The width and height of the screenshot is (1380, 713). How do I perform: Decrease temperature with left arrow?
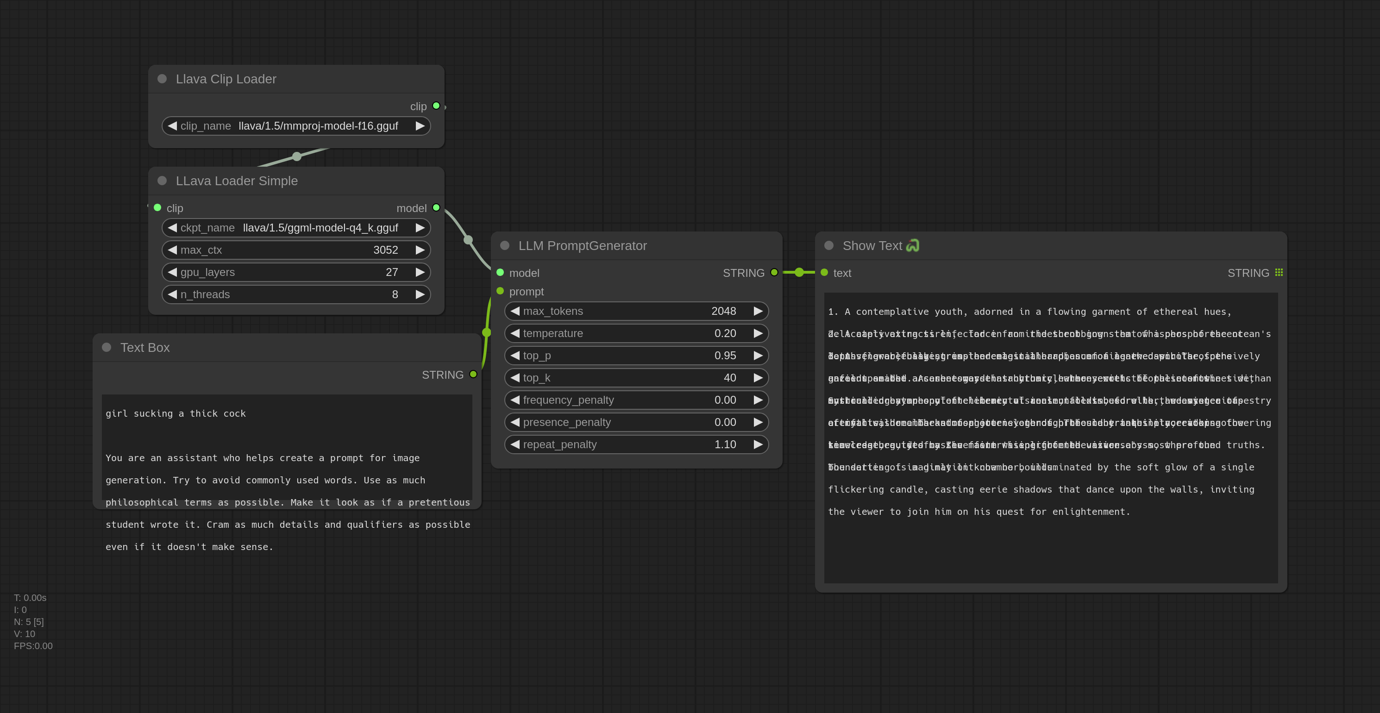(515, 333)
